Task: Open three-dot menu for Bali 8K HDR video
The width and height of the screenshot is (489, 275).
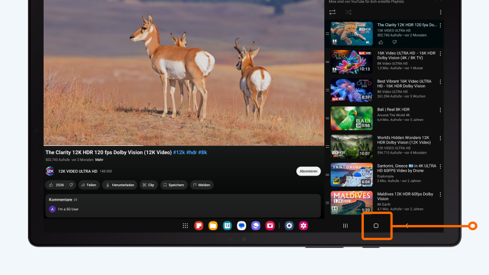Action: [440, 110]
